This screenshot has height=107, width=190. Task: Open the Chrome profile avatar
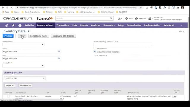pos(182,7)
